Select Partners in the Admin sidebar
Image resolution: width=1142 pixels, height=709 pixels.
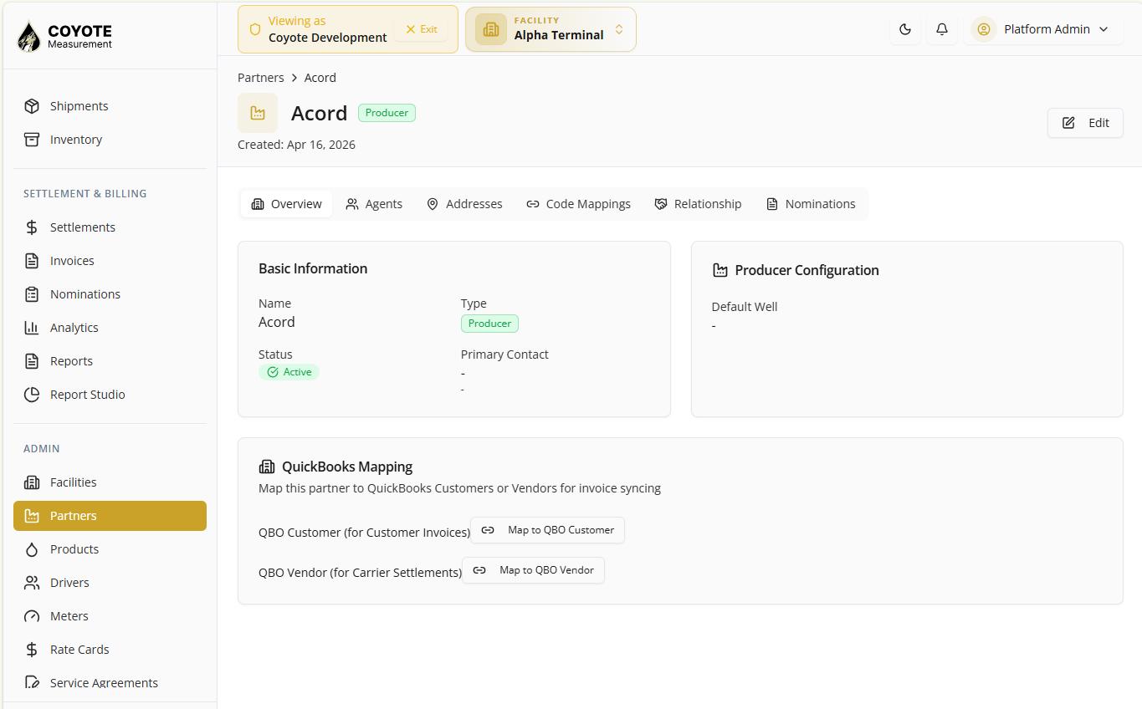[x=110, y=516]
